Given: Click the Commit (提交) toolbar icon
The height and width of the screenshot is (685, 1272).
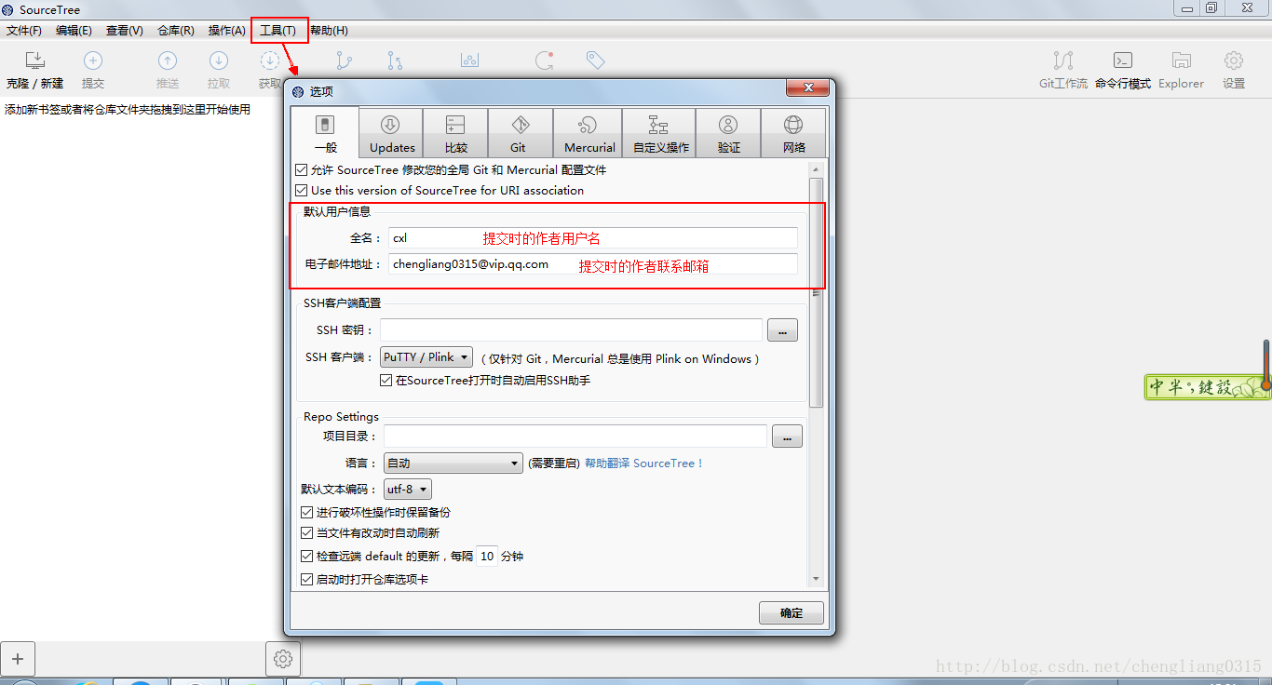Looking at the screenshot, I should coord(93,61).
